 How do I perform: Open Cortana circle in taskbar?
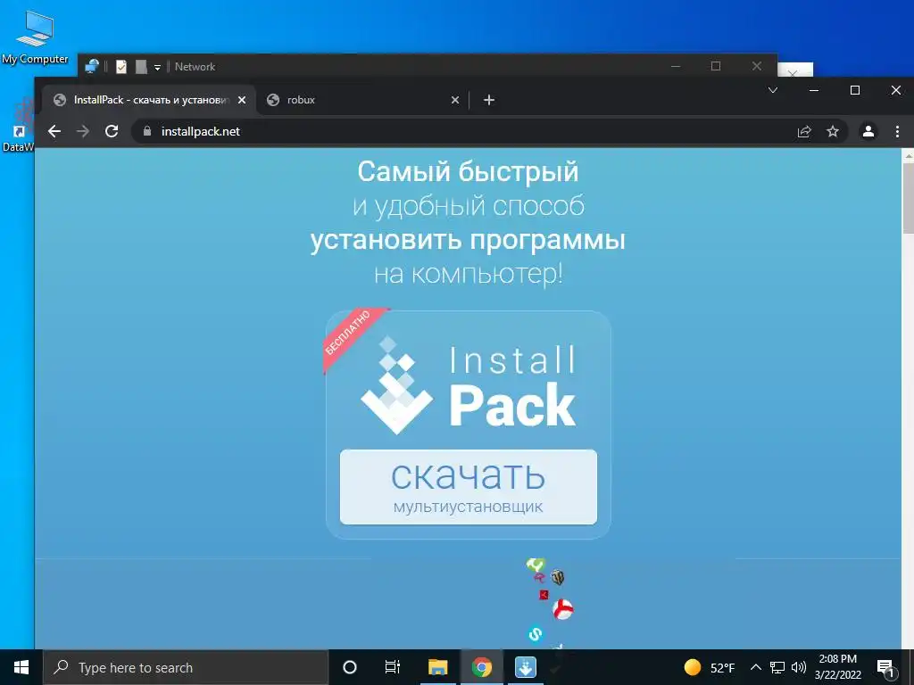(349, 667)
